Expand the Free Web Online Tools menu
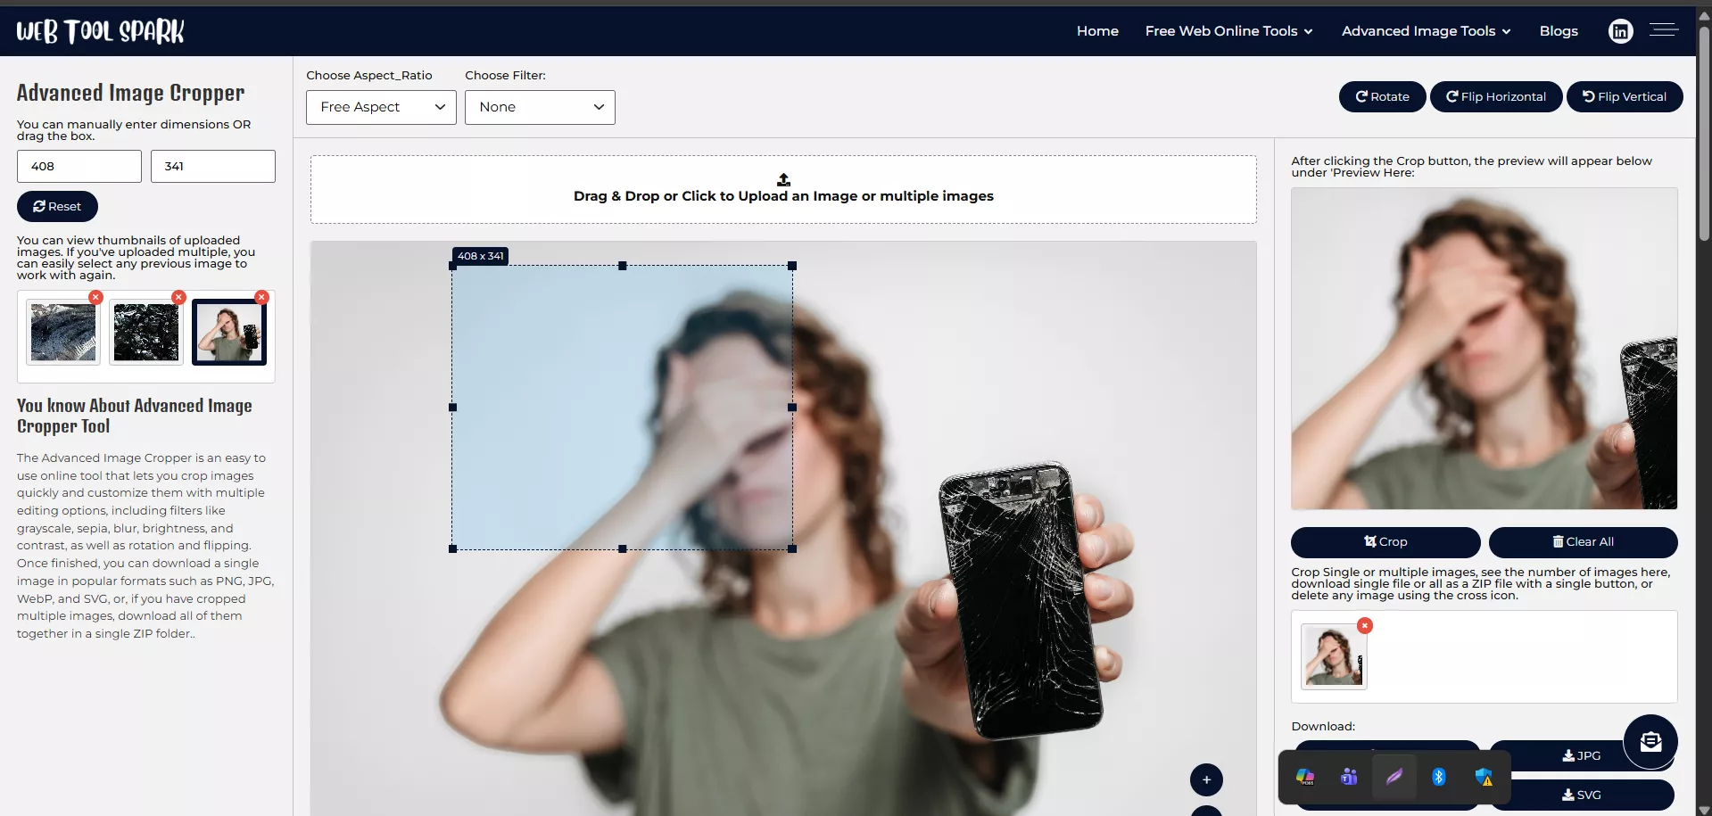1712x816 pixels. coord(1228,31)
